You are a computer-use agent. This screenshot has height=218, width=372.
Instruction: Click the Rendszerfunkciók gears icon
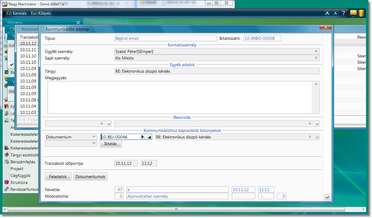pyautogui.click(x=6, y=189)
